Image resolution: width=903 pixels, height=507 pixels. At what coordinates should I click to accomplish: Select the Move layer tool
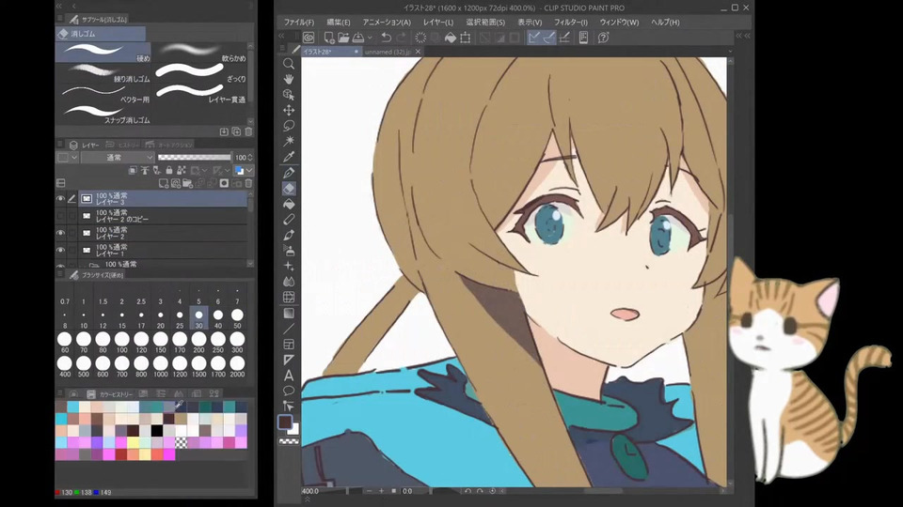coord(289,110)
